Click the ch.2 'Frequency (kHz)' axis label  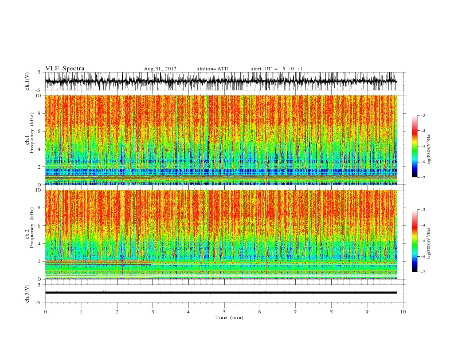point(32,228)
